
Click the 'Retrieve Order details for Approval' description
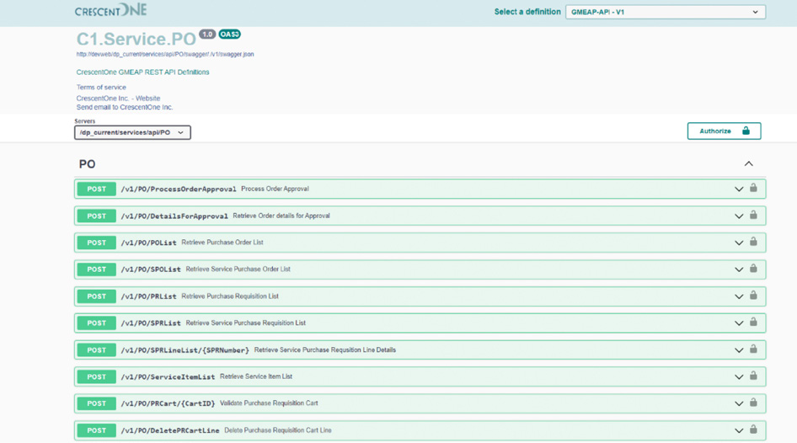(281, 216)
